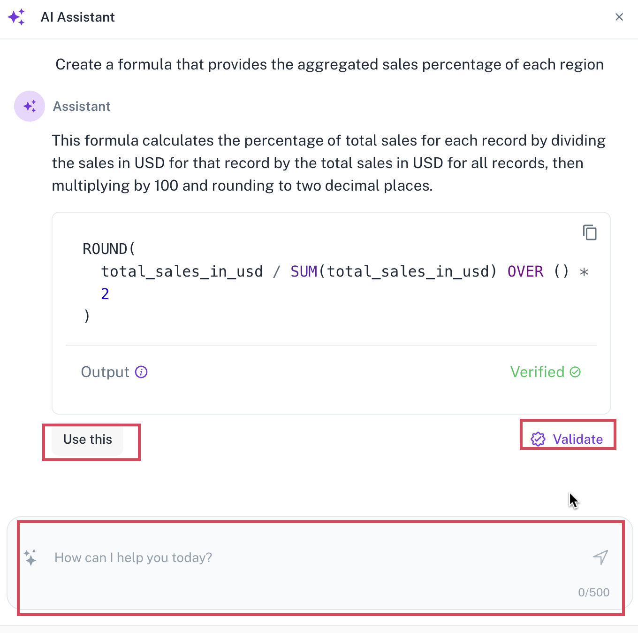Click the Assistant name label
Image resolution: width=638 pixels, height=633 pixels.
[x=82, y=106]
